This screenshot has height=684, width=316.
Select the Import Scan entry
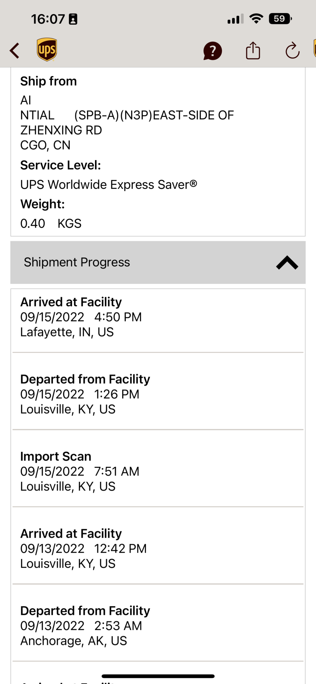pos(158,471)
